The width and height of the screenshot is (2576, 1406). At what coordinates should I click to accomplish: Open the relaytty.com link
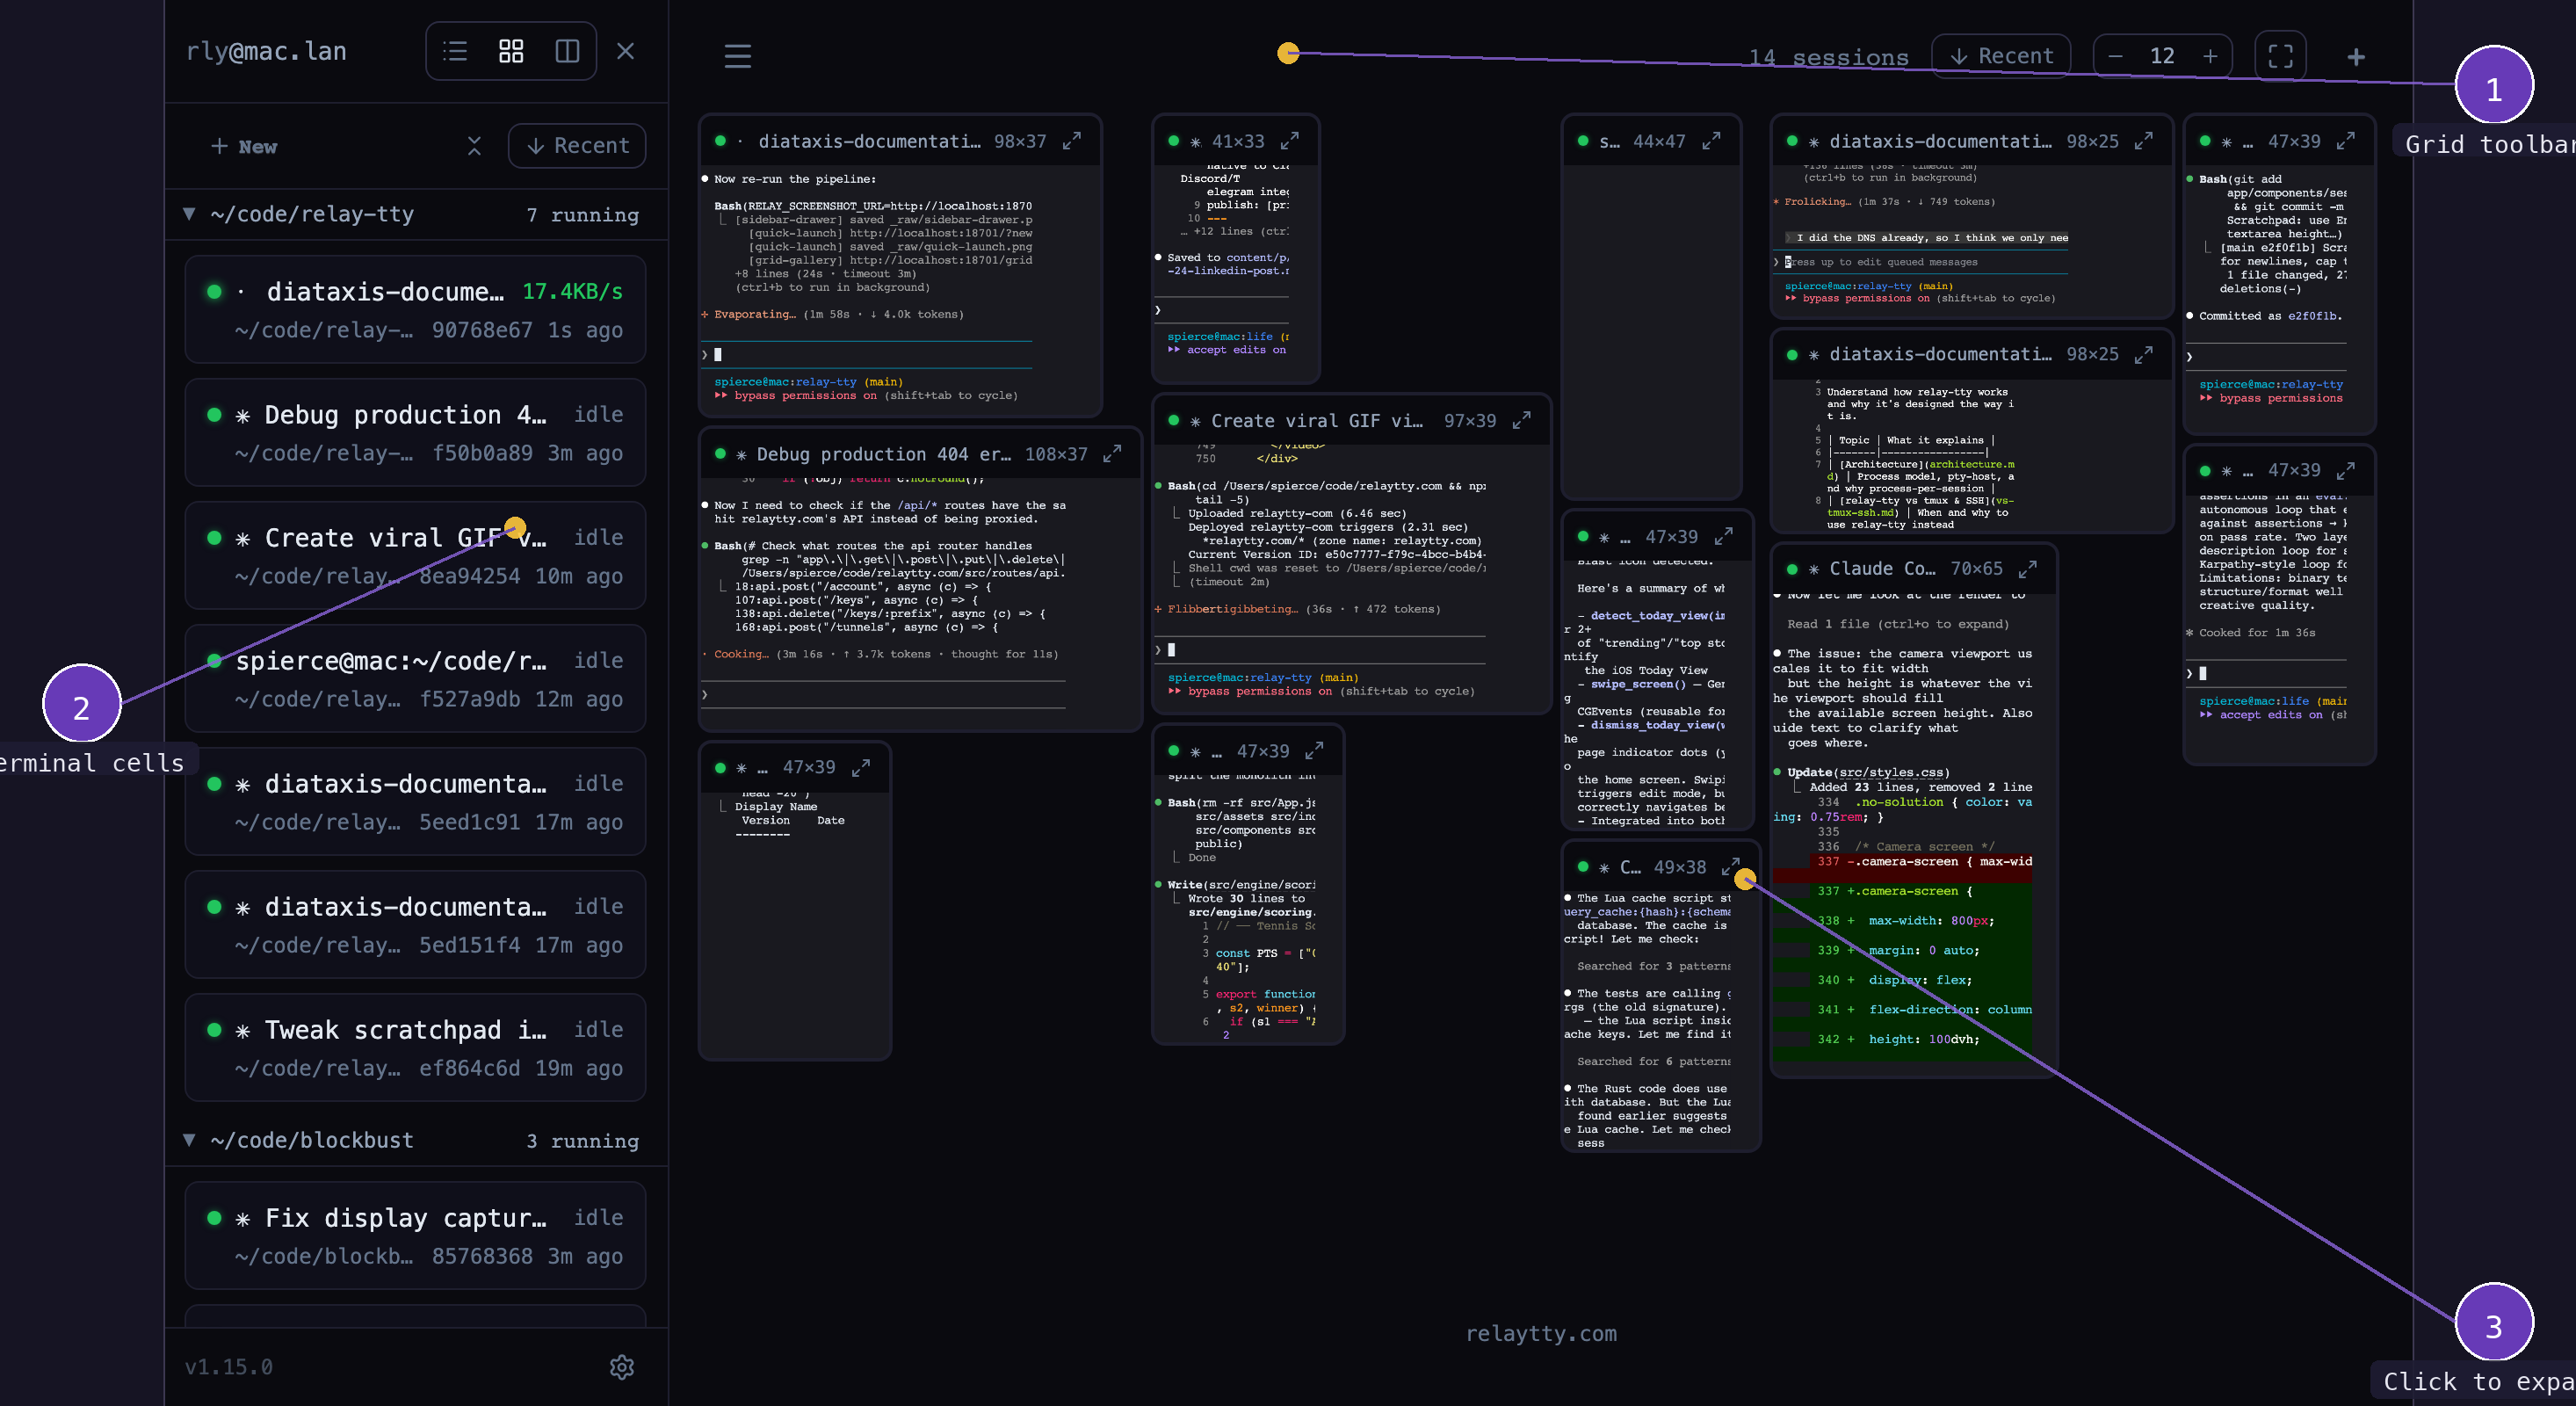[1541, 1333]
